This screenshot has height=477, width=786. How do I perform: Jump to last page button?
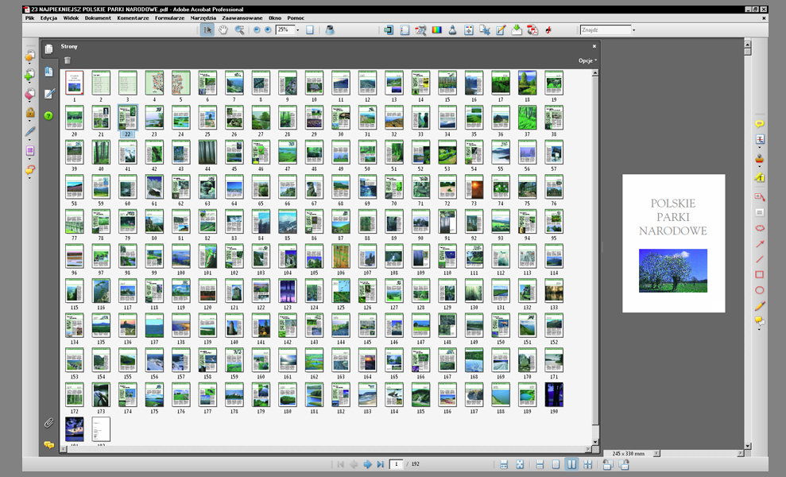coord(381,464)
